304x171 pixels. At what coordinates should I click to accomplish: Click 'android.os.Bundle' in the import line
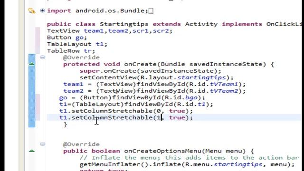(x=110, y=10)
